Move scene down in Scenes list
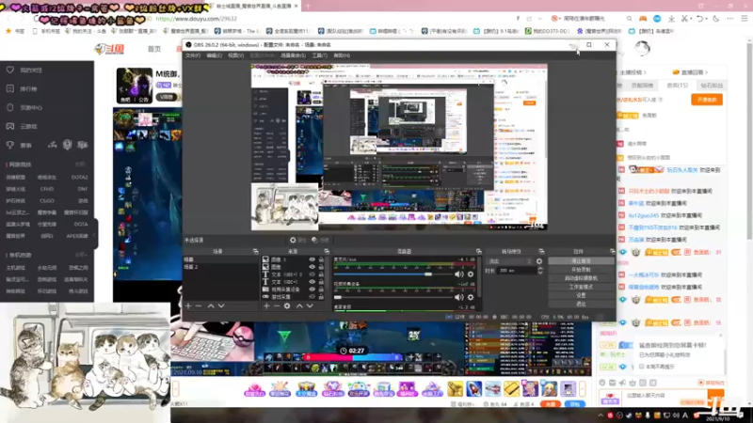 221,306
